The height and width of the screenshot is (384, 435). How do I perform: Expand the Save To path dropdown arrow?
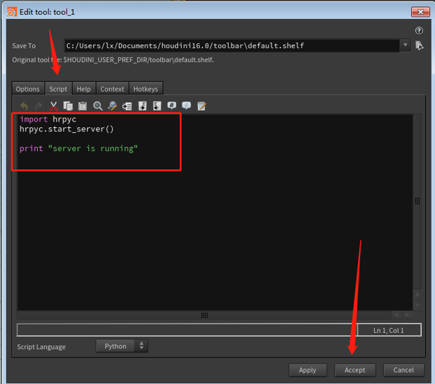click(x=405, y=45)
